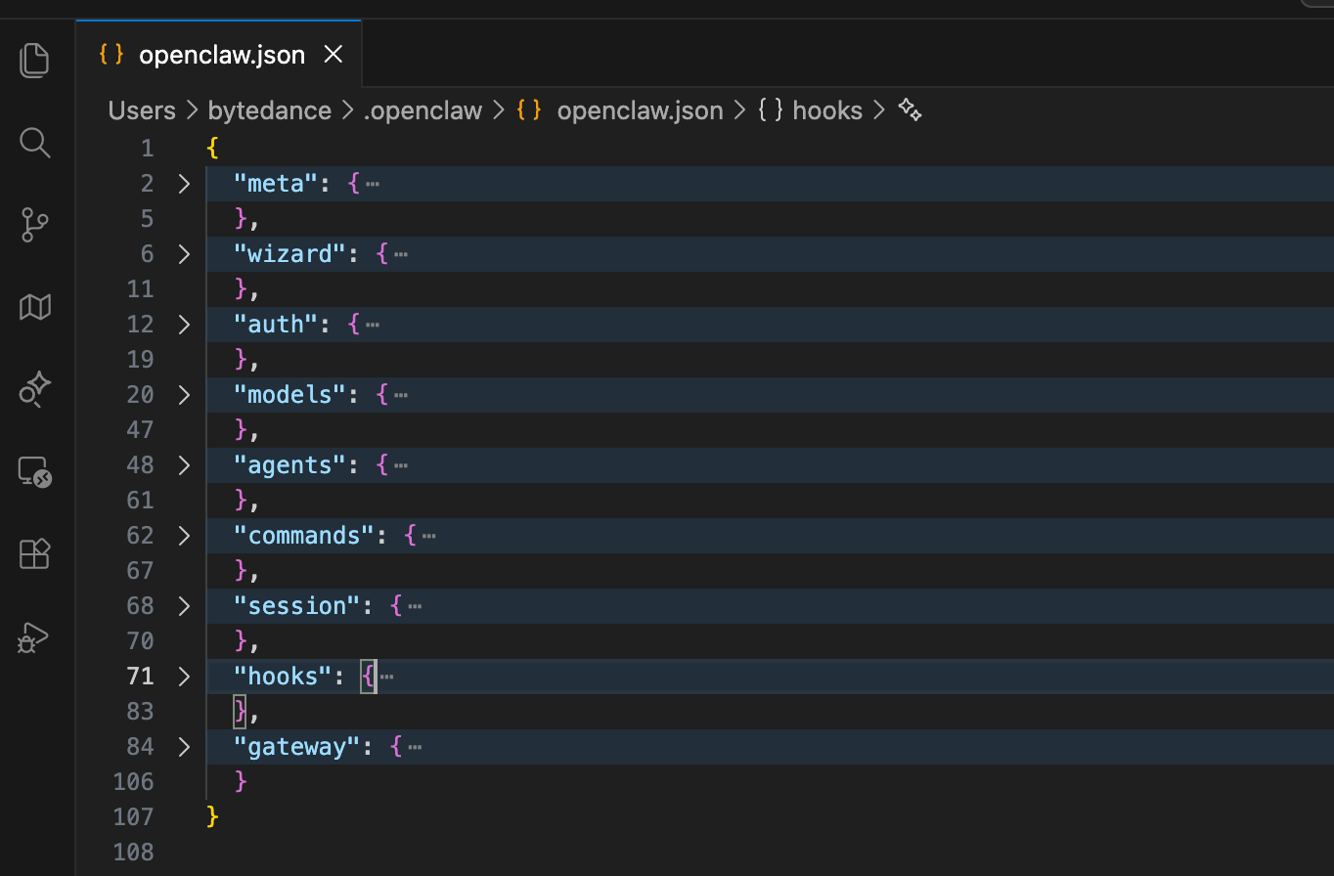Open the Extensions view
Image resolution: width=1334 pixels, height=876 pixels.
[x=34, y=553]
